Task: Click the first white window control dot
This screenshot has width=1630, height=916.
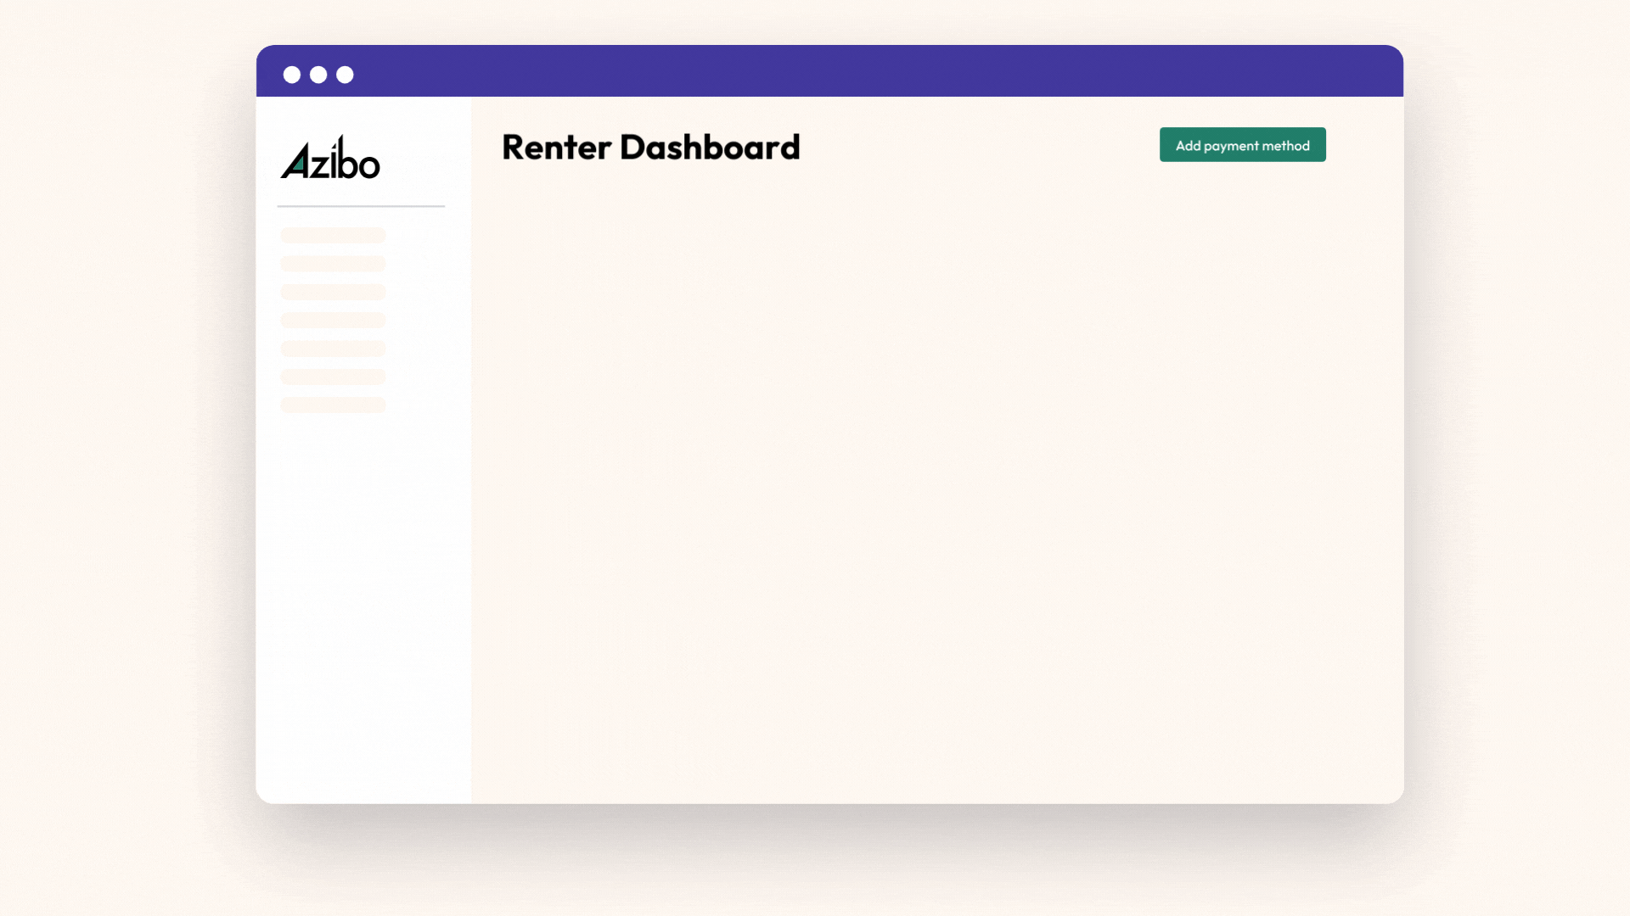Action: coord(293,75)
